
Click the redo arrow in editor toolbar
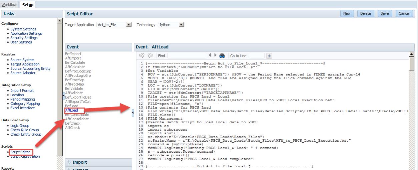point(150,56)
